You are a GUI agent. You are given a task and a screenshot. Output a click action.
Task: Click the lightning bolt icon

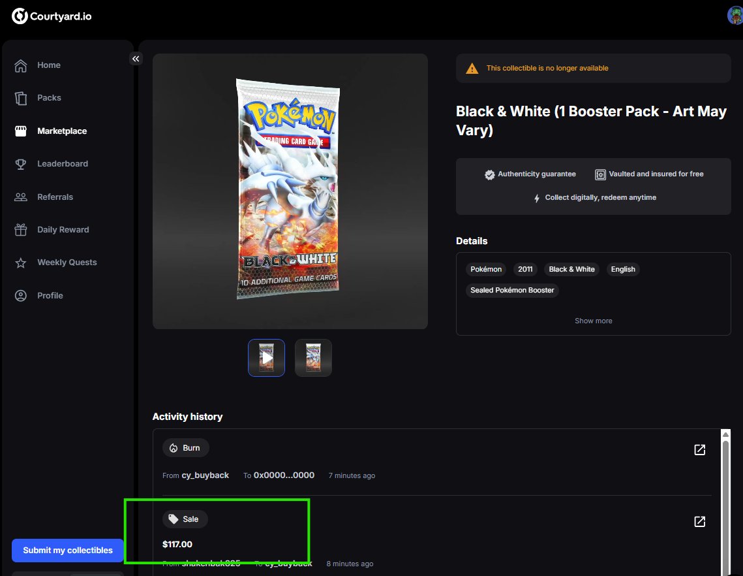click(537, 199)
